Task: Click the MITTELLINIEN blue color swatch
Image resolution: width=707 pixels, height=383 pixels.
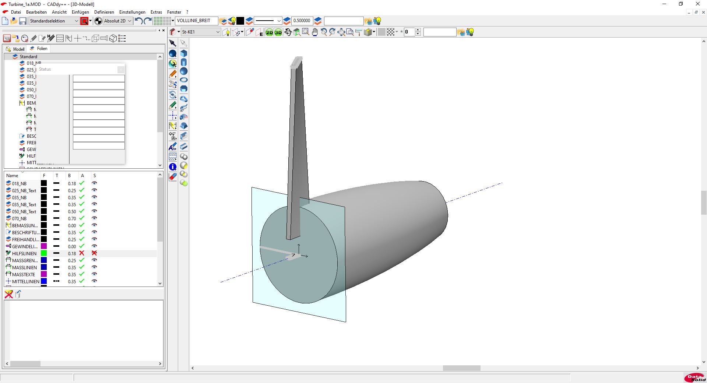Action: click(x=44, y=281)
